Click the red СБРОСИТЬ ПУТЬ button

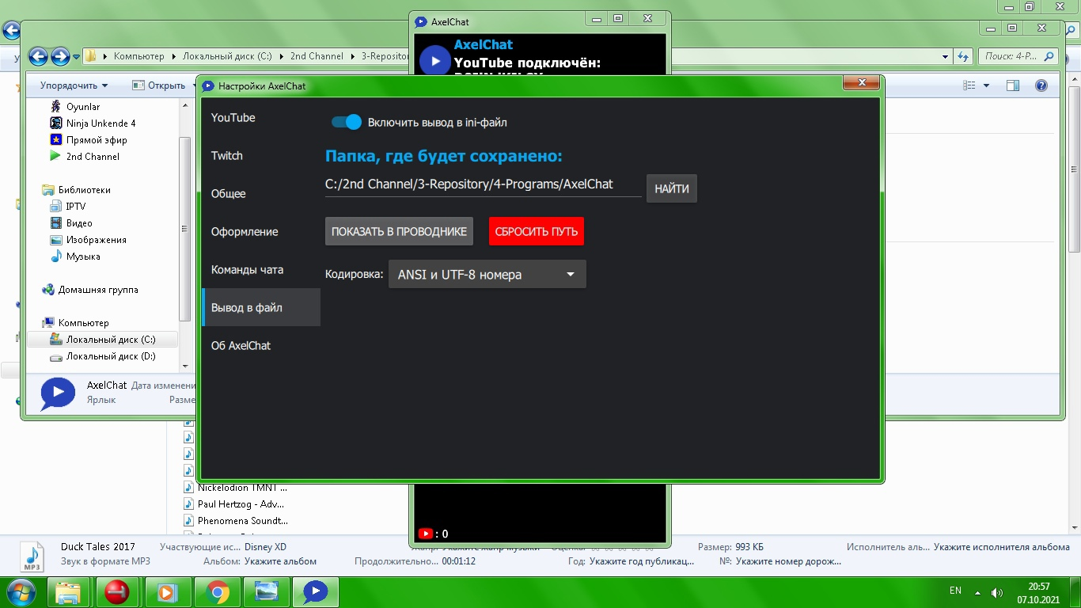point(537,231)
